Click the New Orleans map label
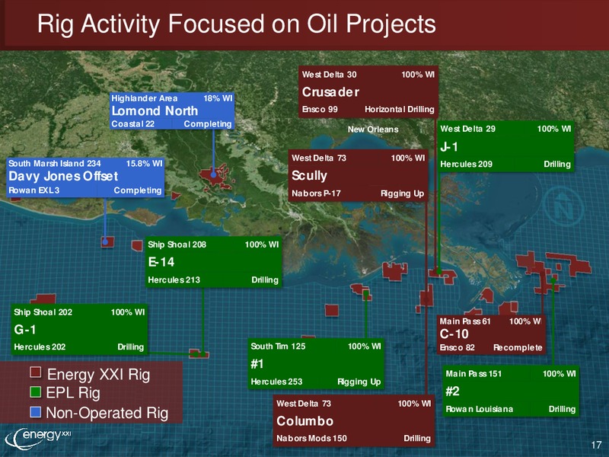Screen dimensions: 609x457 (x=373, y=129)
